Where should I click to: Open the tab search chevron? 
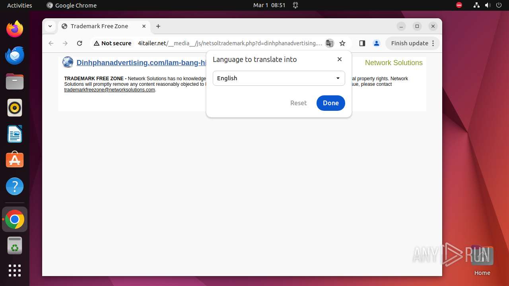coord(50,26)
